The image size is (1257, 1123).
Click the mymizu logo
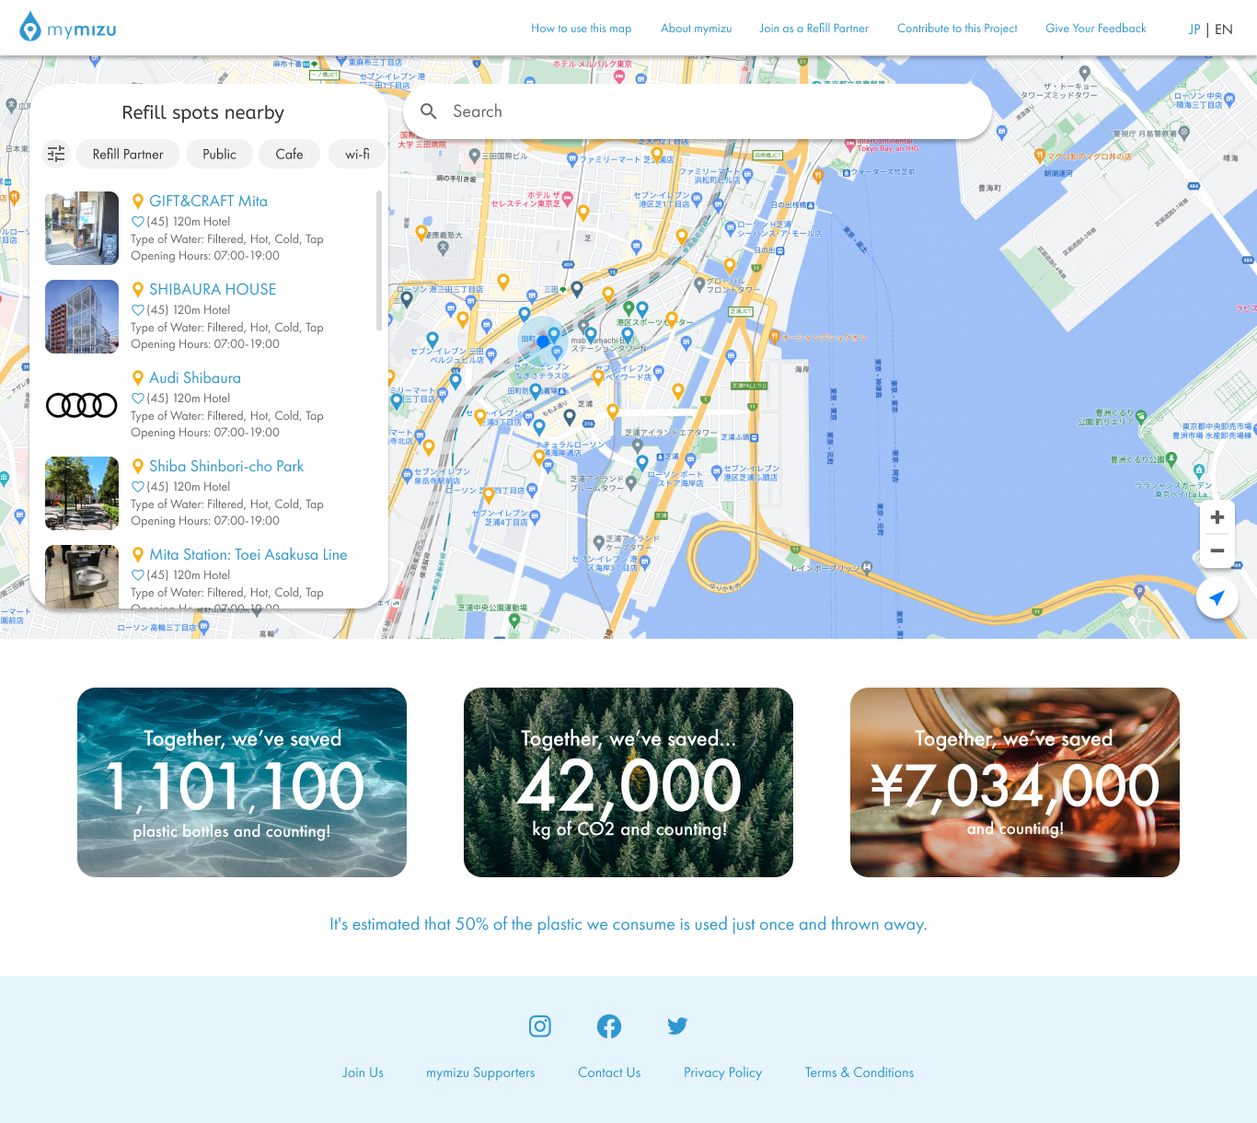[68, 28]
